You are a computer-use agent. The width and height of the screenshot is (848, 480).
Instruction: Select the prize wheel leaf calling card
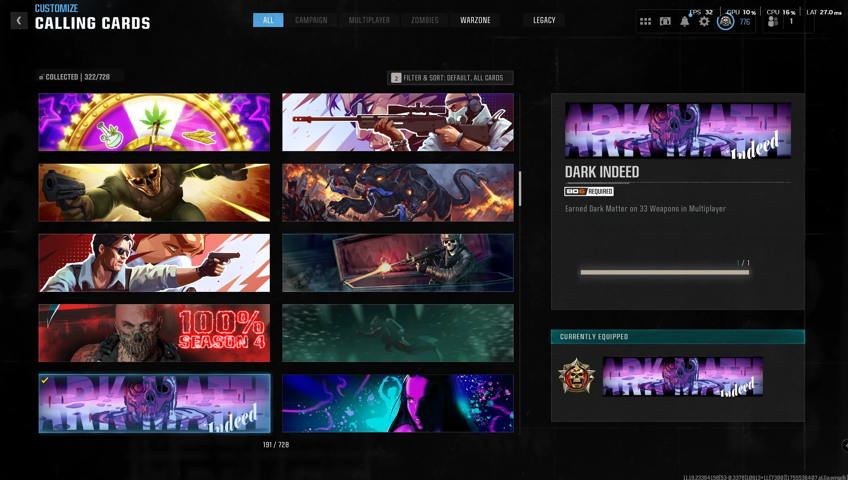tap(154, 122)
